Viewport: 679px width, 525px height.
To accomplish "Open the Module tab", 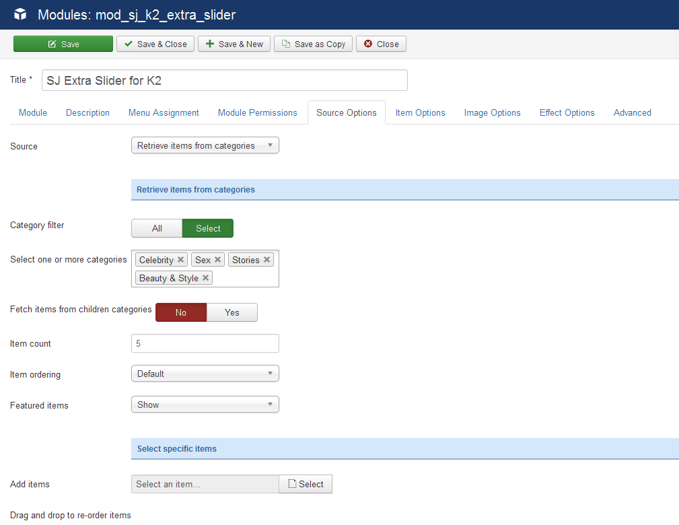I will 33,112.
